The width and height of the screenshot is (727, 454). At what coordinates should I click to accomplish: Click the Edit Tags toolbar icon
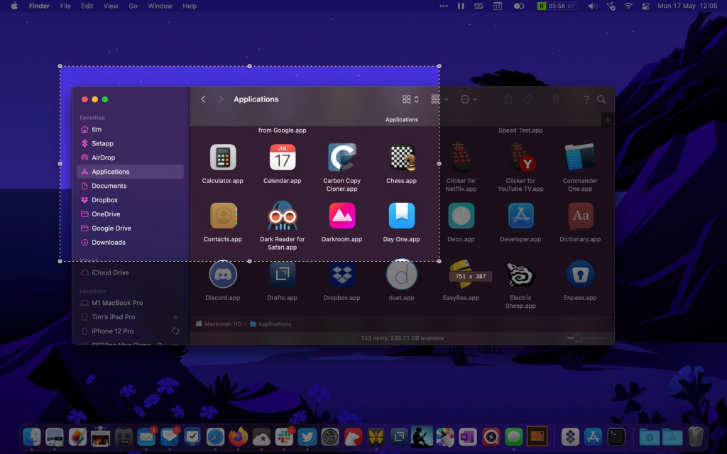coord(528,99)
